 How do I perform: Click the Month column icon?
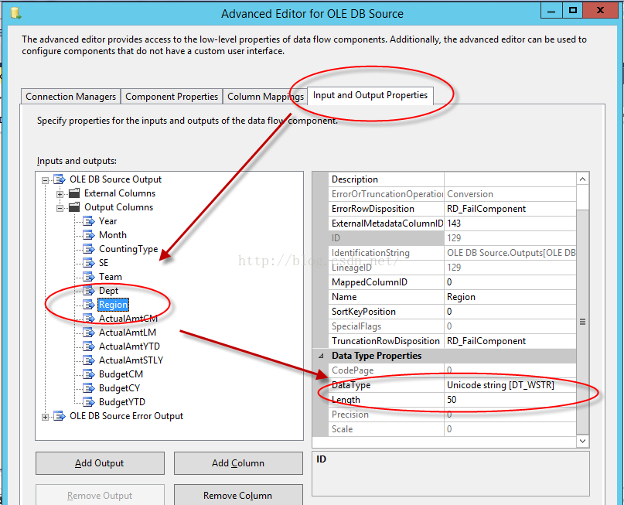(89, 235)
